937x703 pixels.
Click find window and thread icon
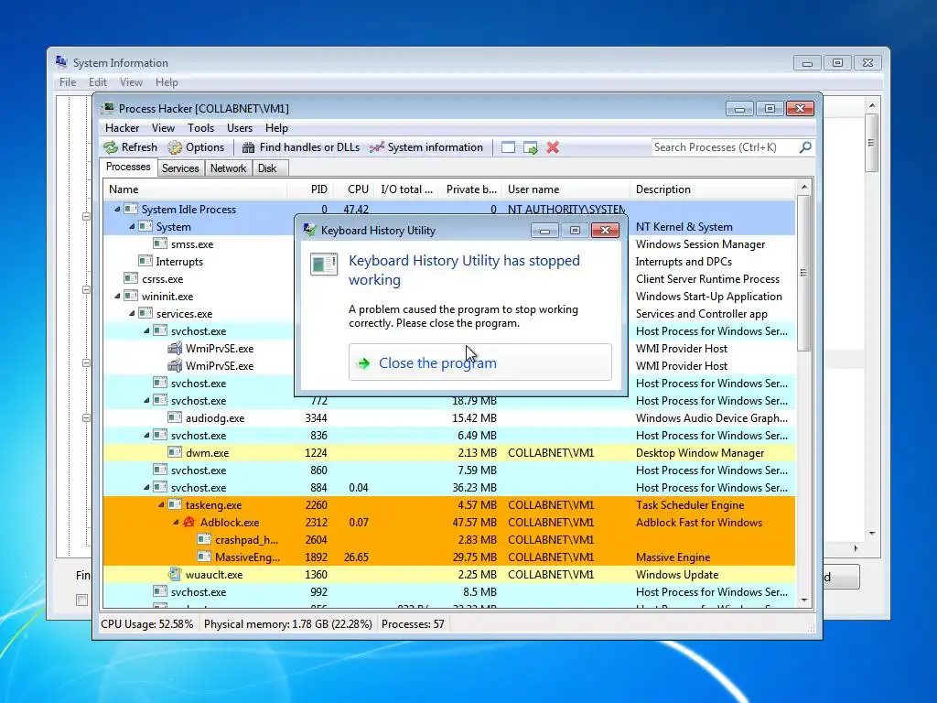coord(530,147)
